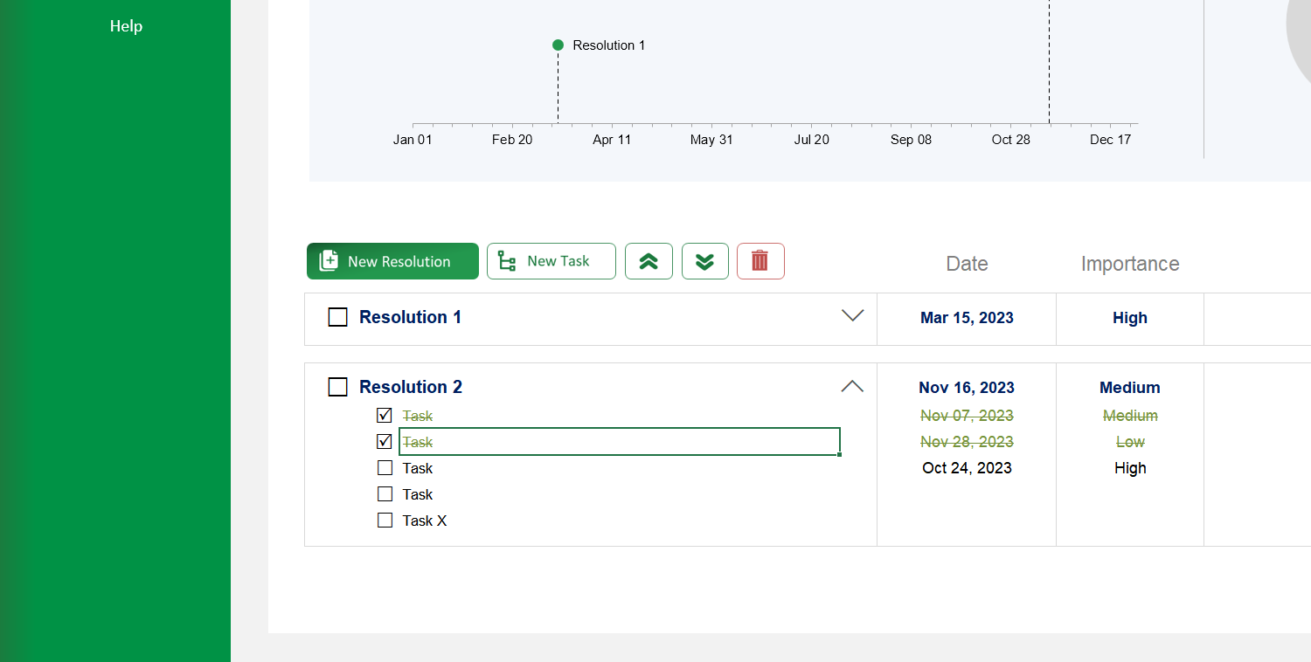
Task: Click the High importance label for Resolution 1
Action: 1130,318
